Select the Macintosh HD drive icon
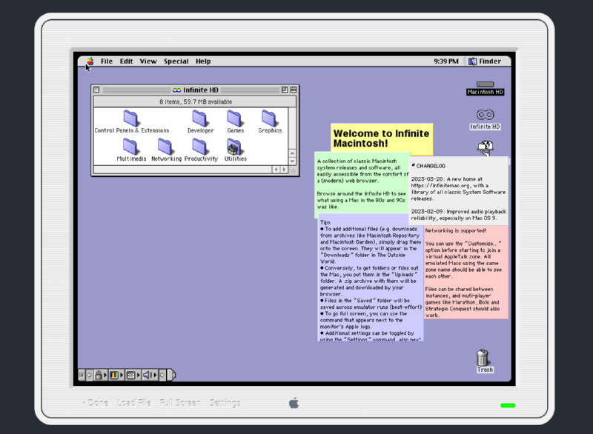 tap(485, 85)
